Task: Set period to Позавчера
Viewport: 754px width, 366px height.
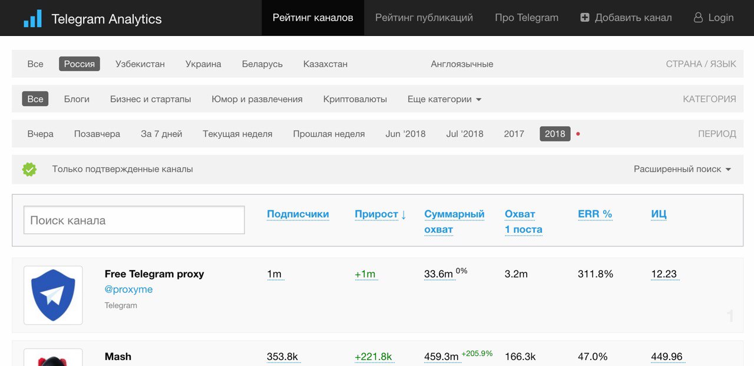Action: (x=97, y=134)
